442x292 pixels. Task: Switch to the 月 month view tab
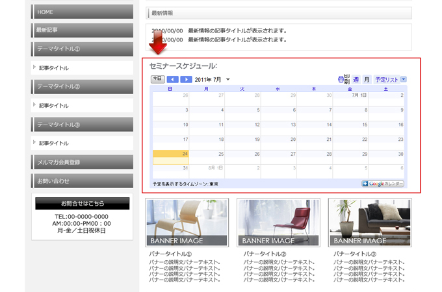[x=367, y=79]
